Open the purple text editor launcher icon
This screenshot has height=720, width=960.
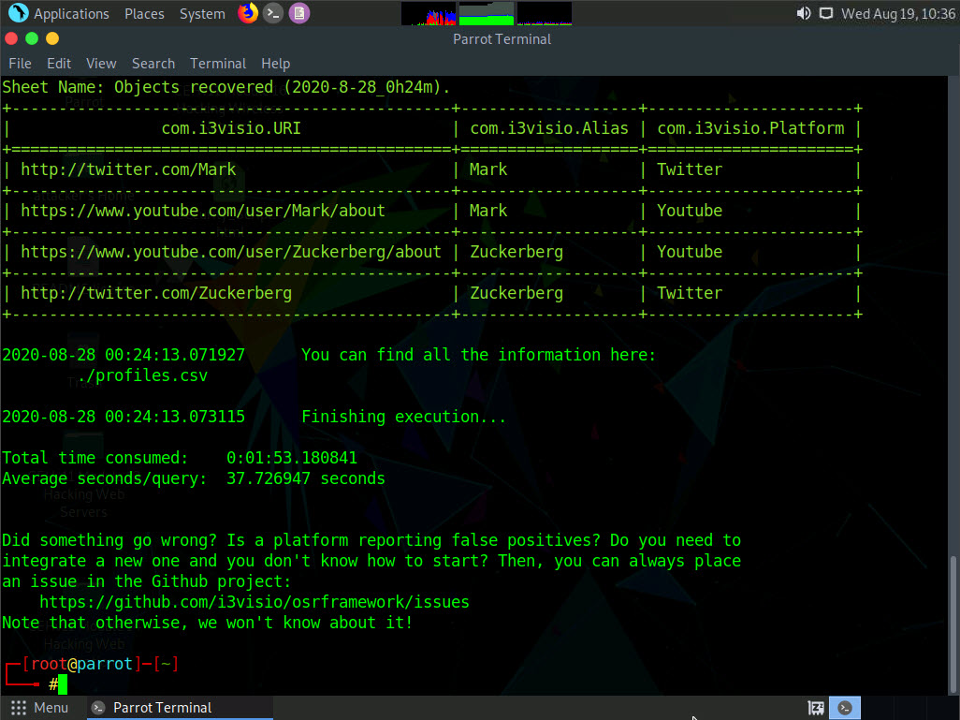coord(298,13)
